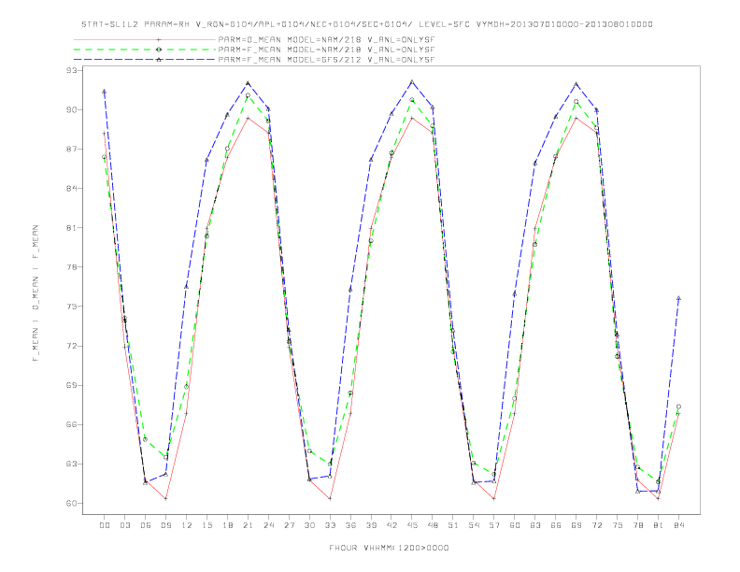Viewport: 740px width, 572px height.
Task: Click the FHOUR VHHMM:1200>0000 axis label
Action: click(x=389, y=548)
